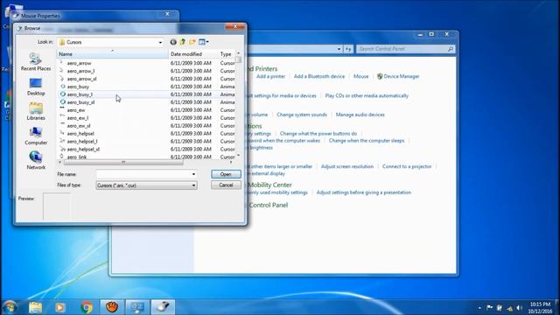Open Adjust screen resolution link
Screen dimensions: 560x315
347,166
